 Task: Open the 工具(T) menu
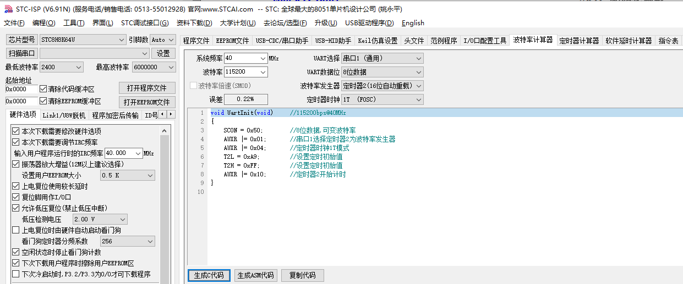pyautogui.click(x=74, y=23)
